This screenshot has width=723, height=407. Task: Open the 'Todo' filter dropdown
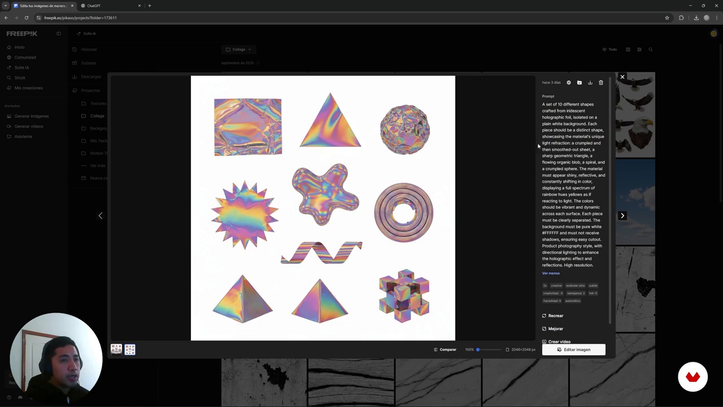tap(609, 49)
